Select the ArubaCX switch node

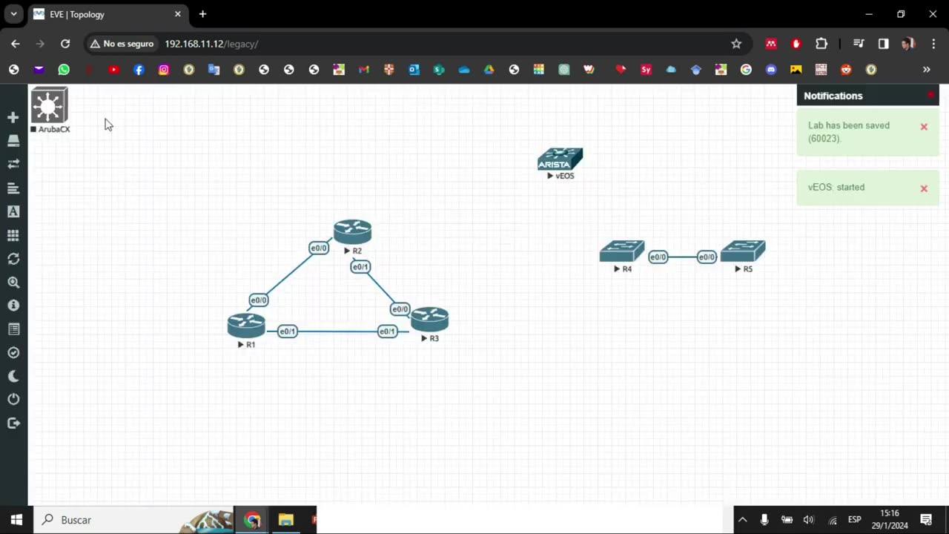49,105
